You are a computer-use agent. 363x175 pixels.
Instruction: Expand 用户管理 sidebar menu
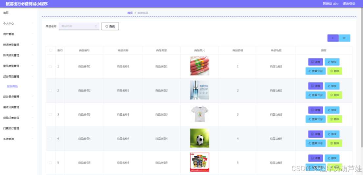18,34
